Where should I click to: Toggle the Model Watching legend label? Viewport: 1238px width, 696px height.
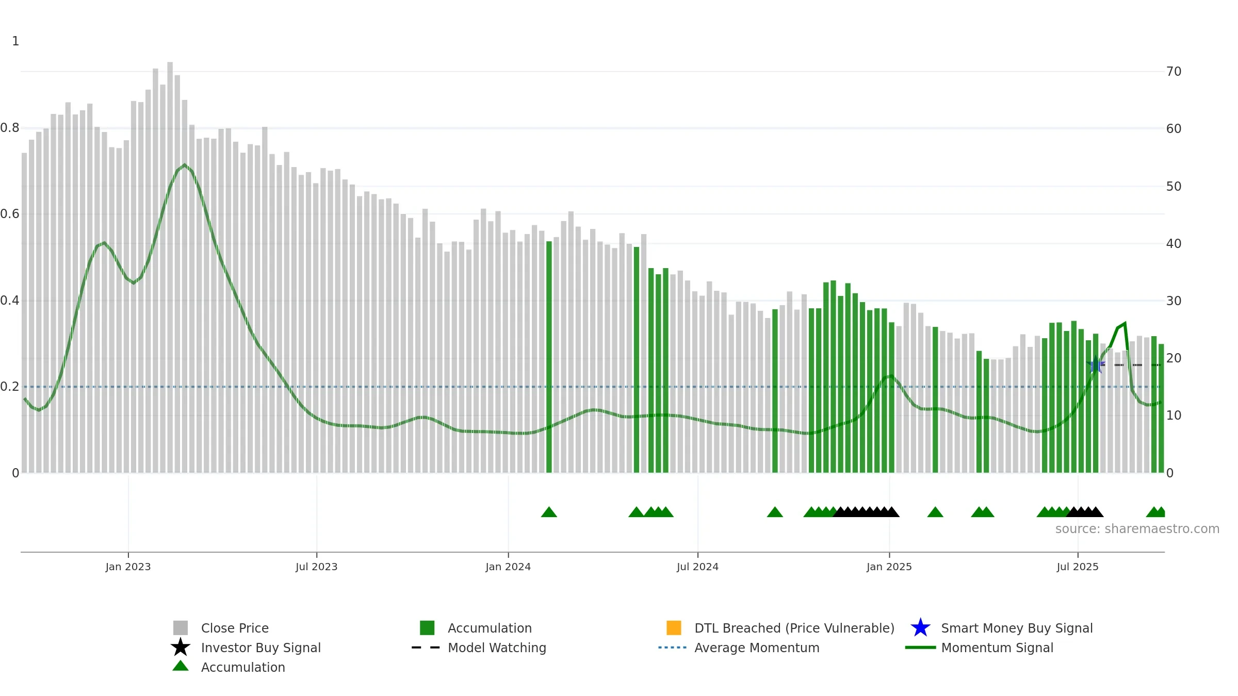tap(497, 648)
